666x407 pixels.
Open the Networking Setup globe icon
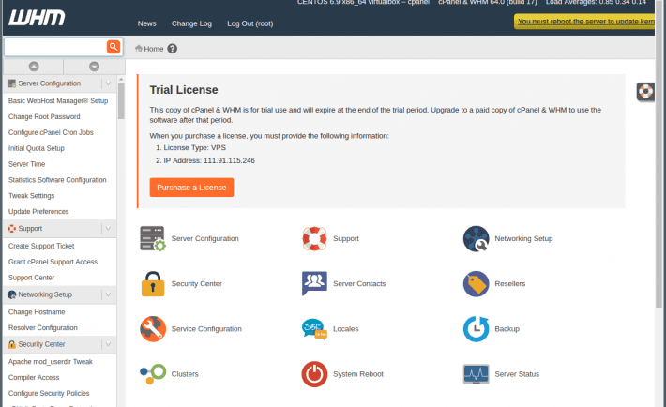[476, 239]
